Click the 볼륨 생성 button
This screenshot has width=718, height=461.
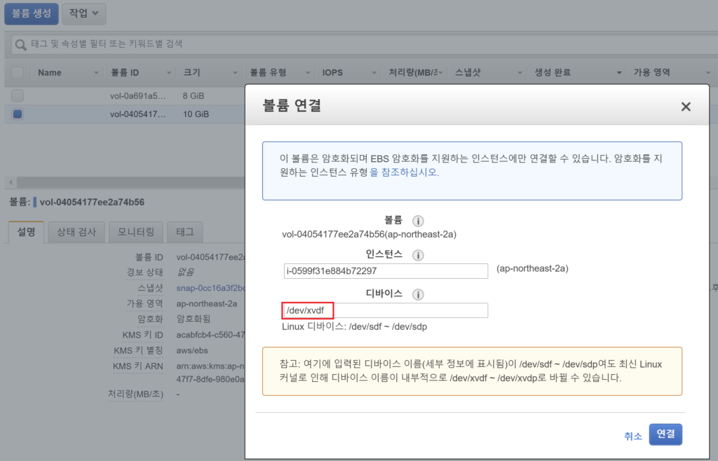[x=32, y=13]
